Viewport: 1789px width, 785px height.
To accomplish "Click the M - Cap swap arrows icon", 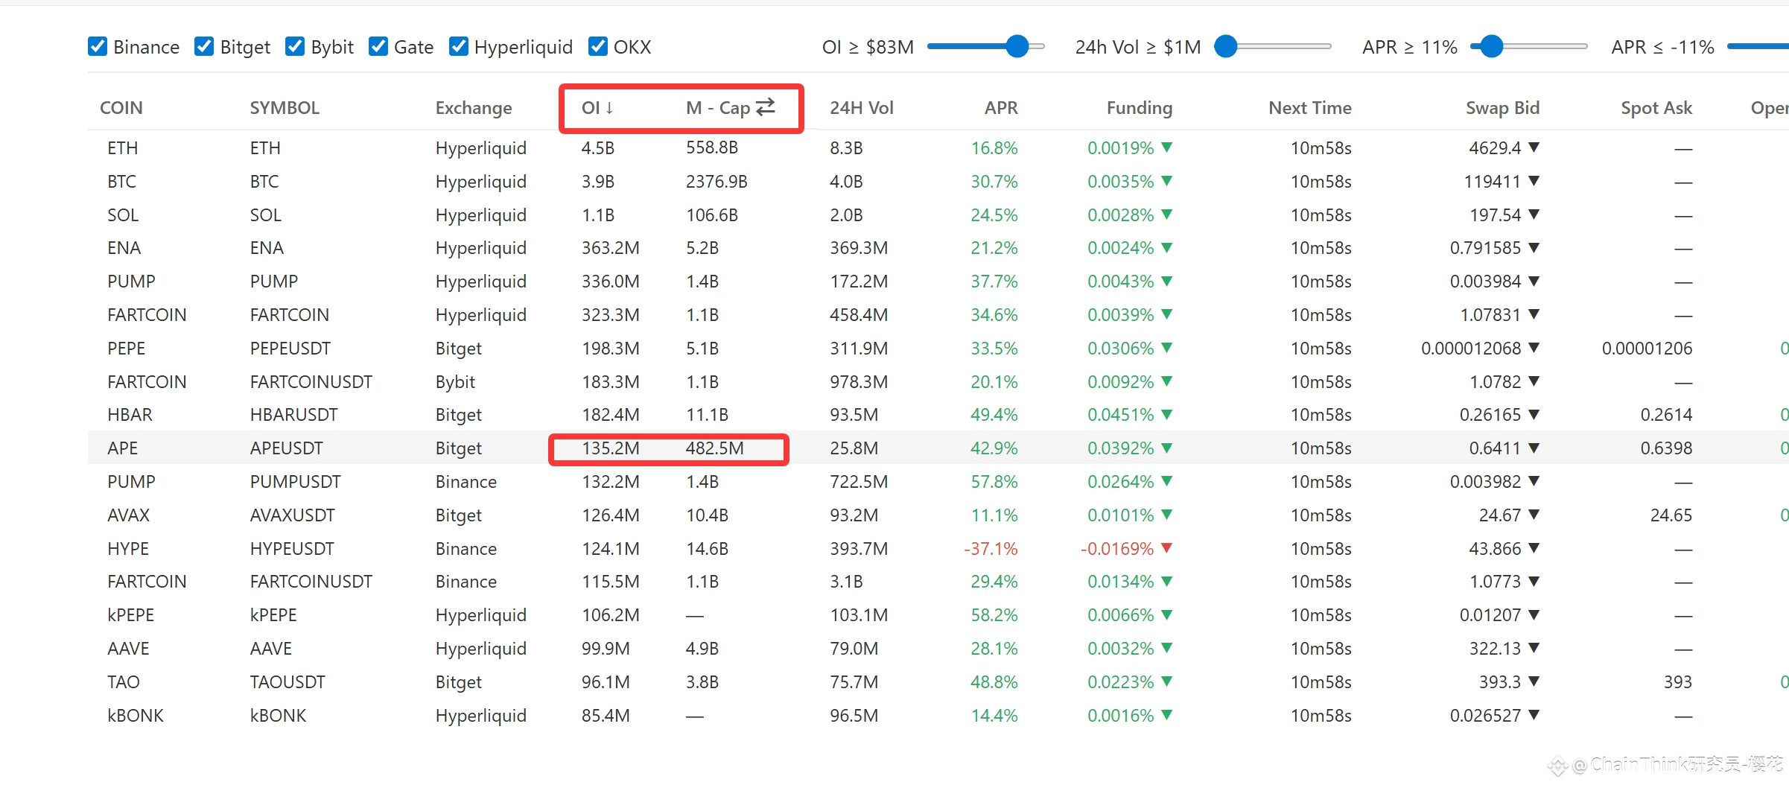I will pyautogui.click(x=766, y=107).
